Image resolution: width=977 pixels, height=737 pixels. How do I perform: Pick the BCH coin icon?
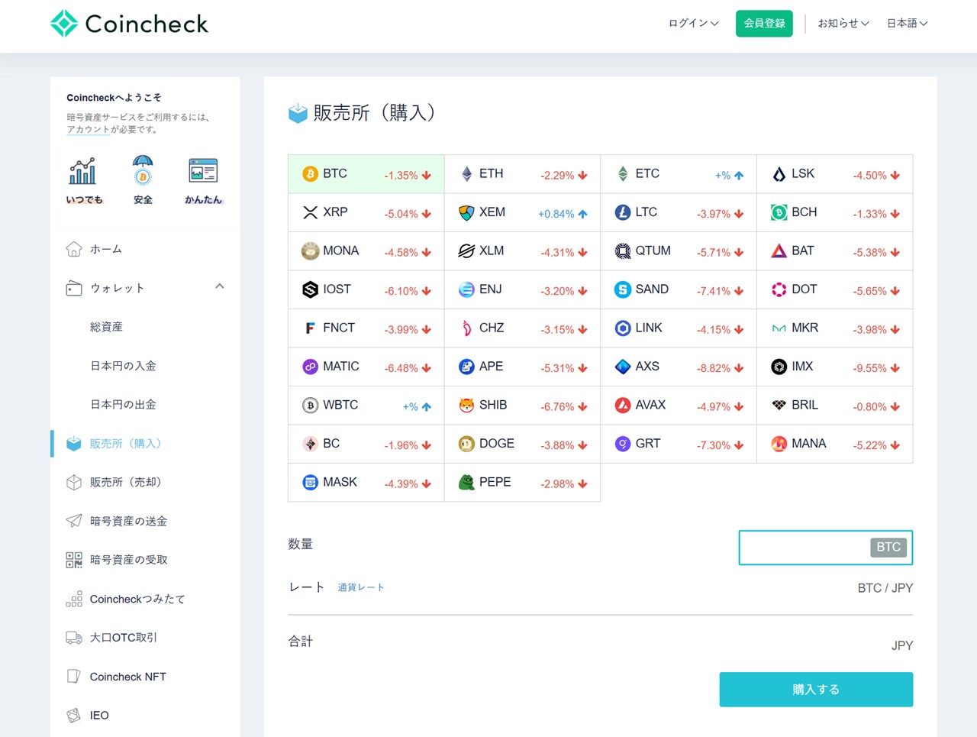tap(779, 212)
